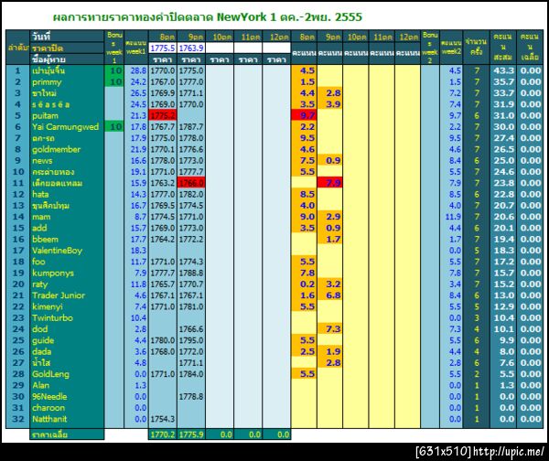
Task: Select the average price cell 1775.9
Action: tap(191, 434)
